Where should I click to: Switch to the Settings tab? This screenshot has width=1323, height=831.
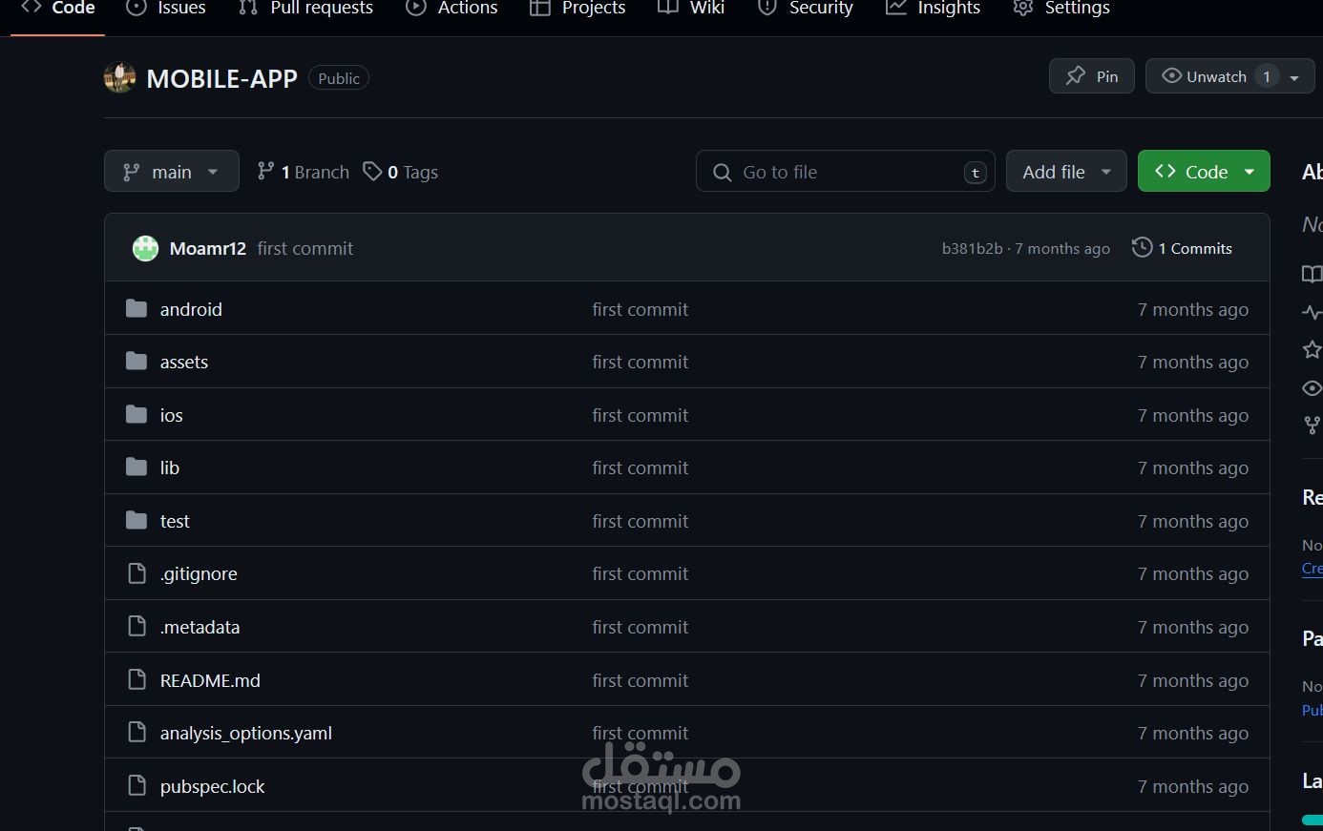pyautogui.click(x=1060, y=9)
